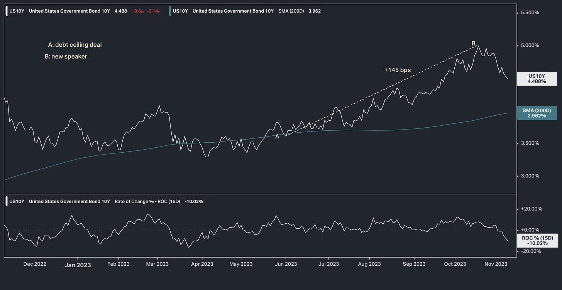
Task: Click the ROC panel legend color bar
Action: [x=7, y=201]
